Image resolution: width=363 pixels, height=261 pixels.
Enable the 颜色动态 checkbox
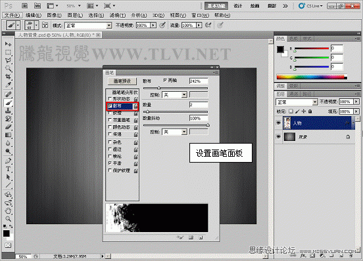tap(110, 127)
